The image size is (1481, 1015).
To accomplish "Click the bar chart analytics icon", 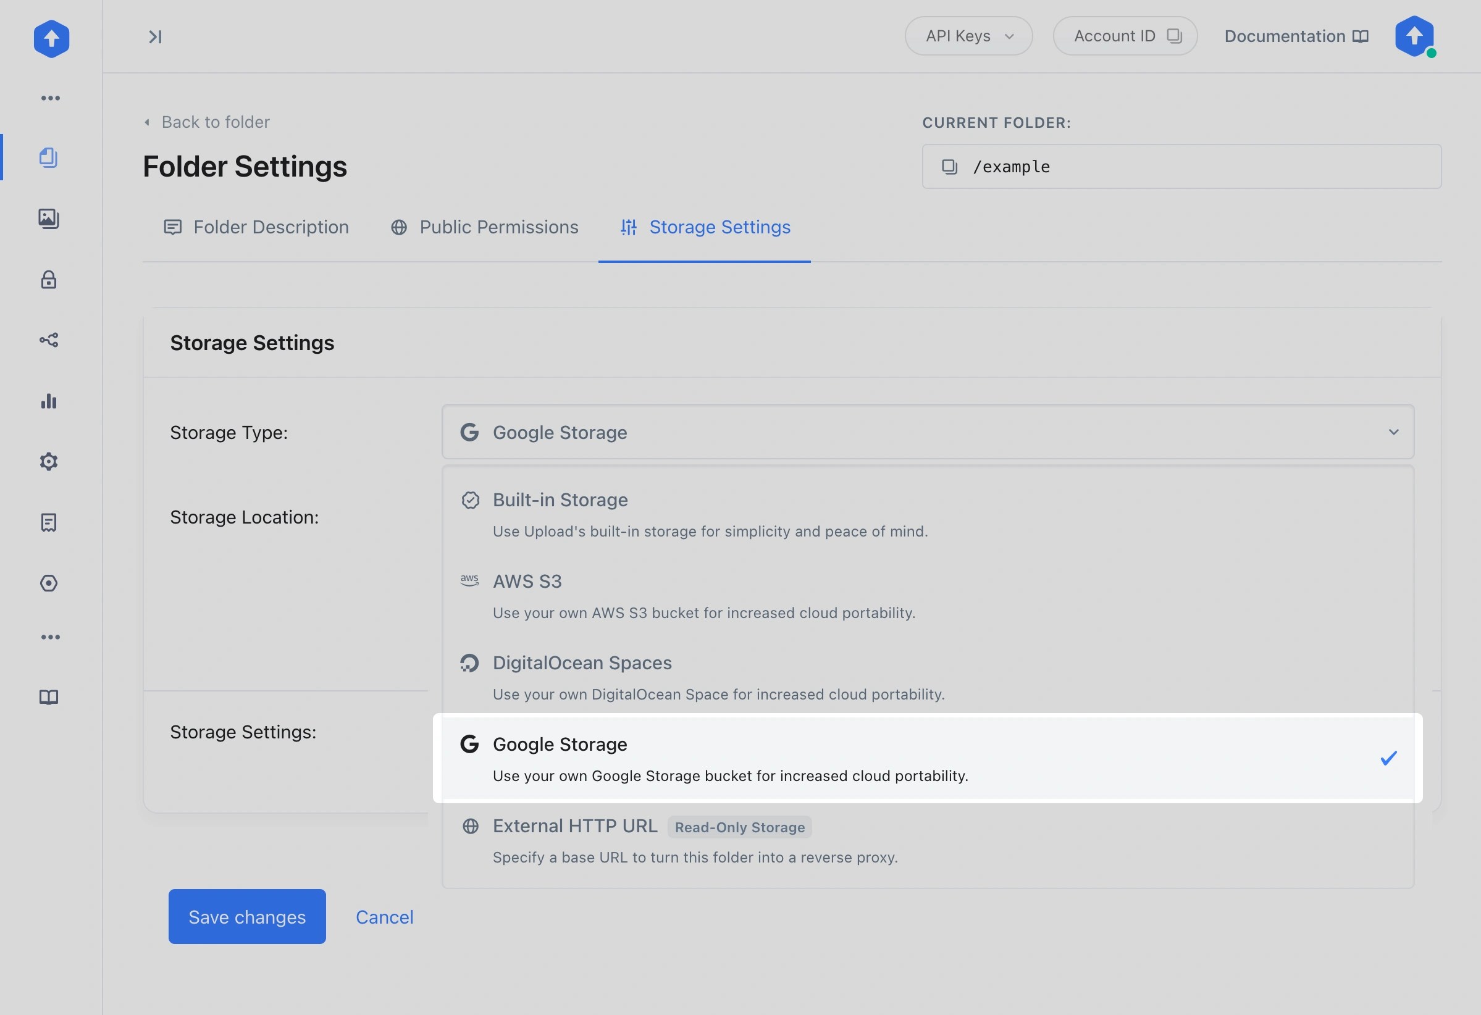I will [x=49, y=401].
